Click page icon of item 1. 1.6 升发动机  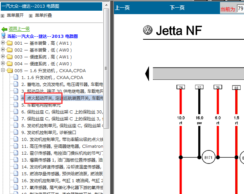tap(16, 77)
